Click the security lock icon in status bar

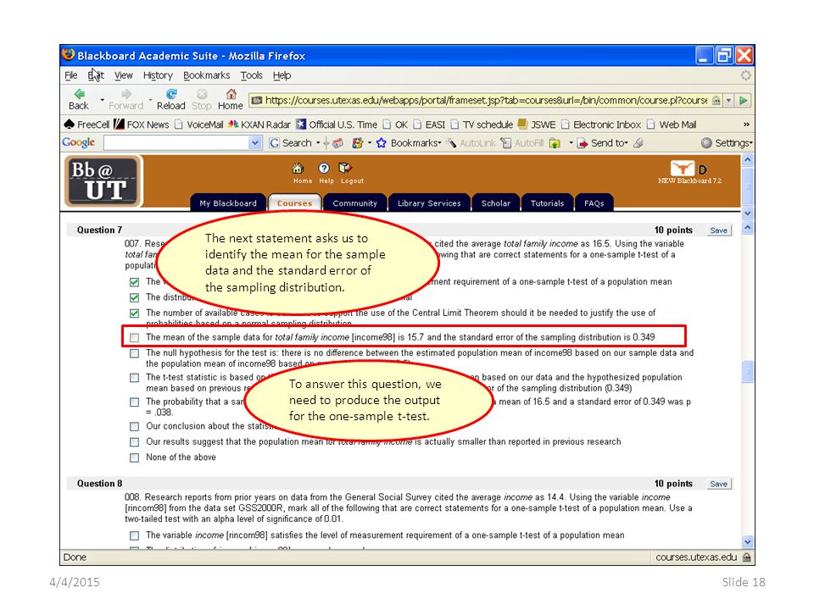[746, 557]
